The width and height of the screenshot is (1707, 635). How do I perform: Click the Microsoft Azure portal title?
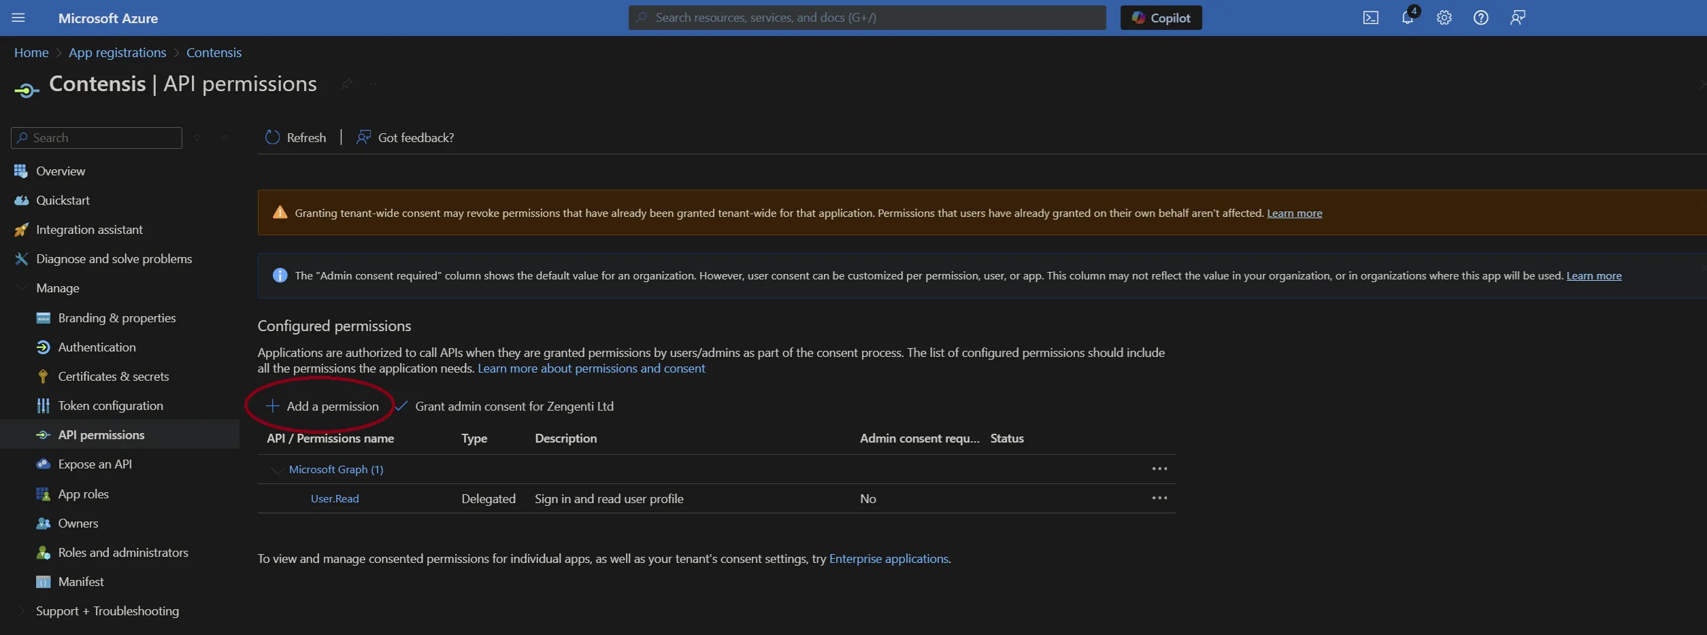click(107, 18)
